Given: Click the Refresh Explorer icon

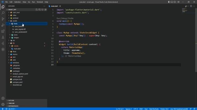Looking at the screenshot, I should pyautogui.click(x=42, y=9).
